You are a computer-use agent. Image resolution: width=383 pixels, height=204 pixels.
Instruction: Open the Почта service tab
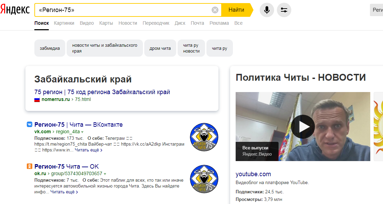pos(198,23)
